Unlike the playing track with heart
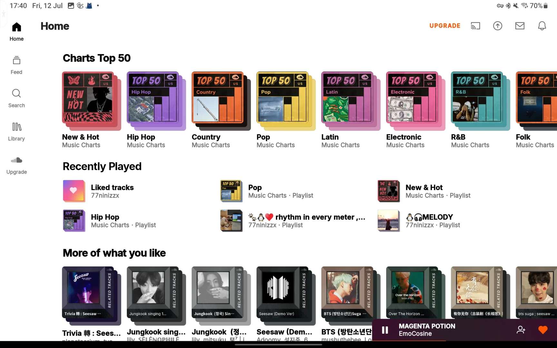The width and height of the screenshot is (557, 348). coord(543,330)
